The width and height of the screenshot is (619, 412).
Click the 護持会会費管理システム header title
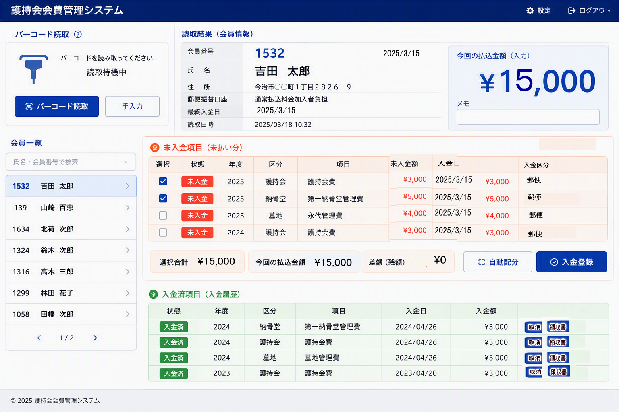[x=67, y=10]
